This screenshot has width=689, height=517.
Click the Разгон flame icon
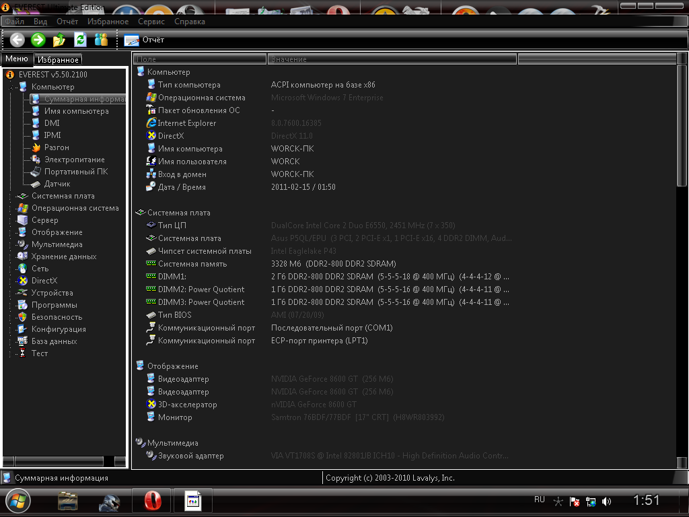[36, 147]
